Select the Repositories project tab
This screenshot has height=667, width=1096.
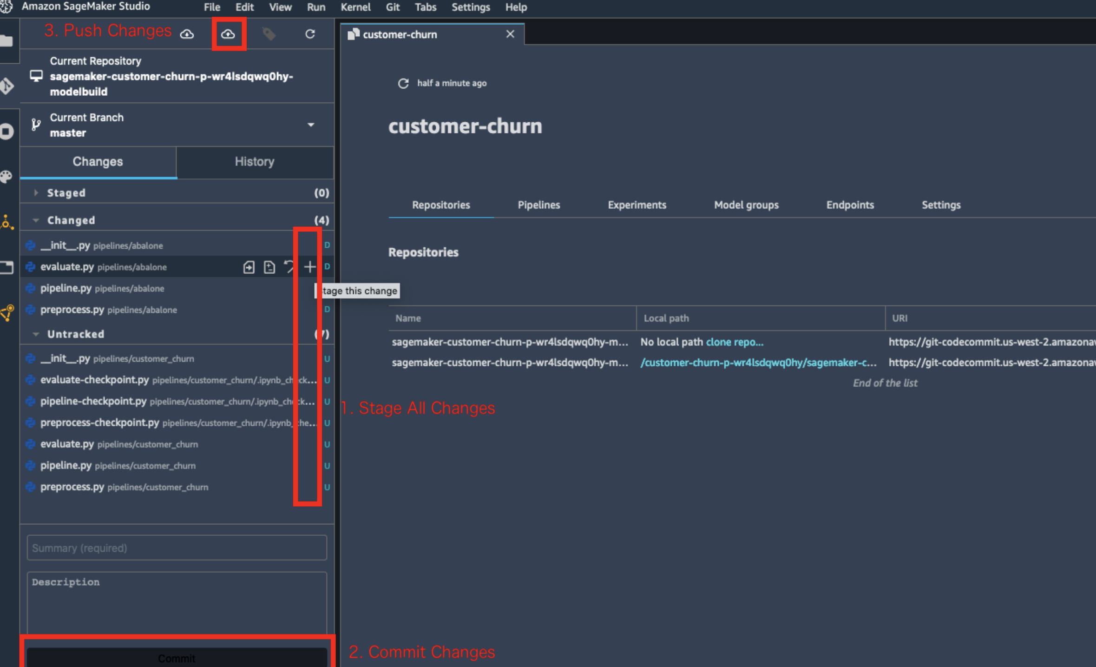[441, 205]
